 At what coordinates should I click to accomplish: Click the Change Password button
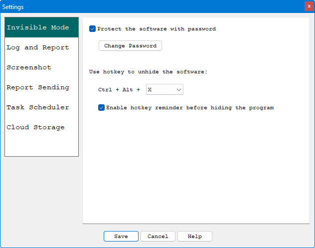coord(130,45)
